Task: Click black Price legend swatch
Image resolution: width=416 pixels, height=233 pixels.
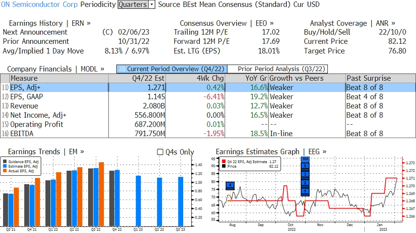Action: point(224,166)
